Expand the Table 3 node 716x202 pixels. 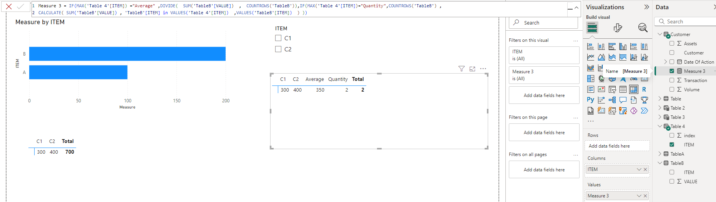660,117
